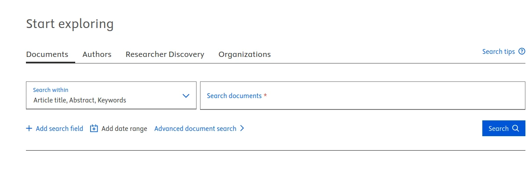
Task: Click the Start exploring heading
Action: 70,24
